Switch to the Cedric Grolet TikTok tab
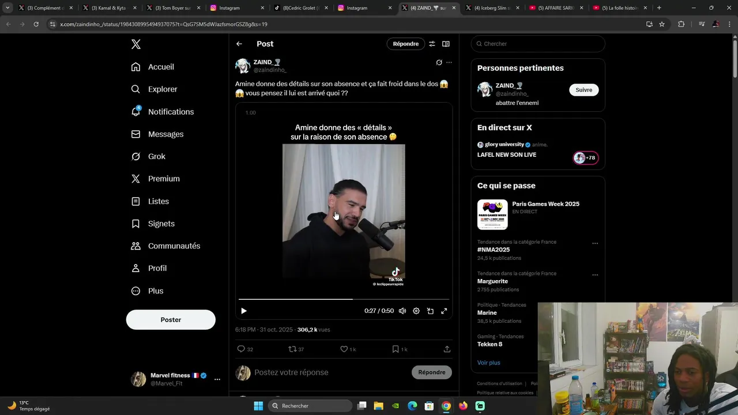 (300, 8)
